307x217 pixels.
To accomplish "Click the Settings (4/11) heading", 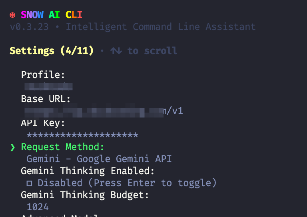I will pos(52,51).
